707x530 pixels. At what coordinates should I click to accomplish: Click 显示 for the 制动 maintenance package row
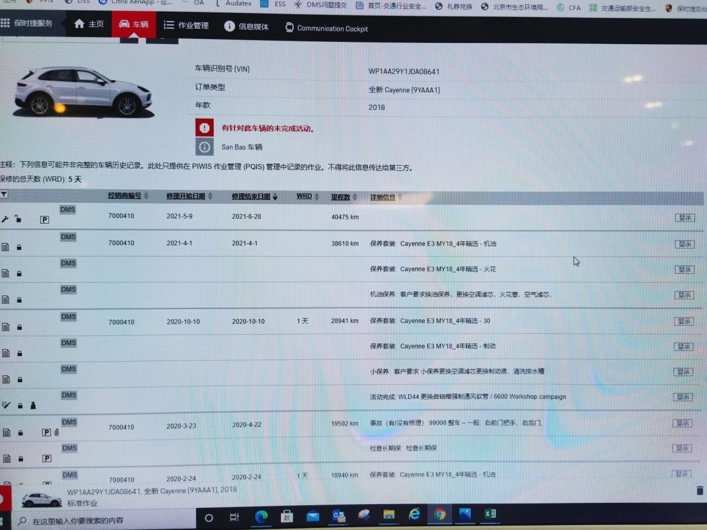(683, 347)
